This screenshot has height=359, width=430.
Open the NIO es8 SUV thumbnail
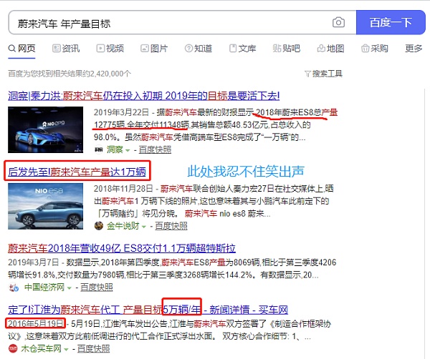tap(46, 206)
